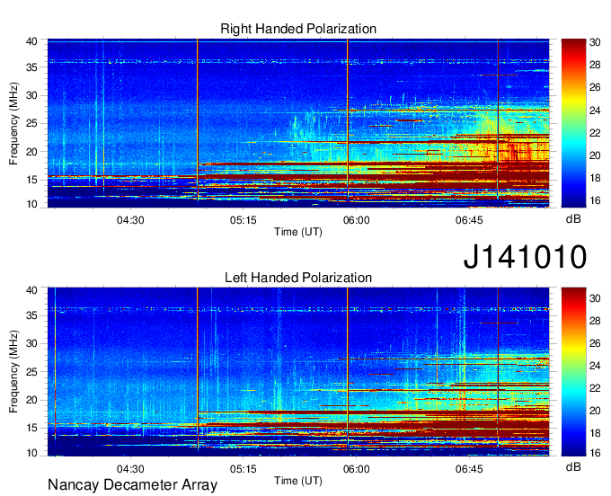
Task: Click the 18 dB value on the Right Handed color bar
Action: [x=595, y=179]
